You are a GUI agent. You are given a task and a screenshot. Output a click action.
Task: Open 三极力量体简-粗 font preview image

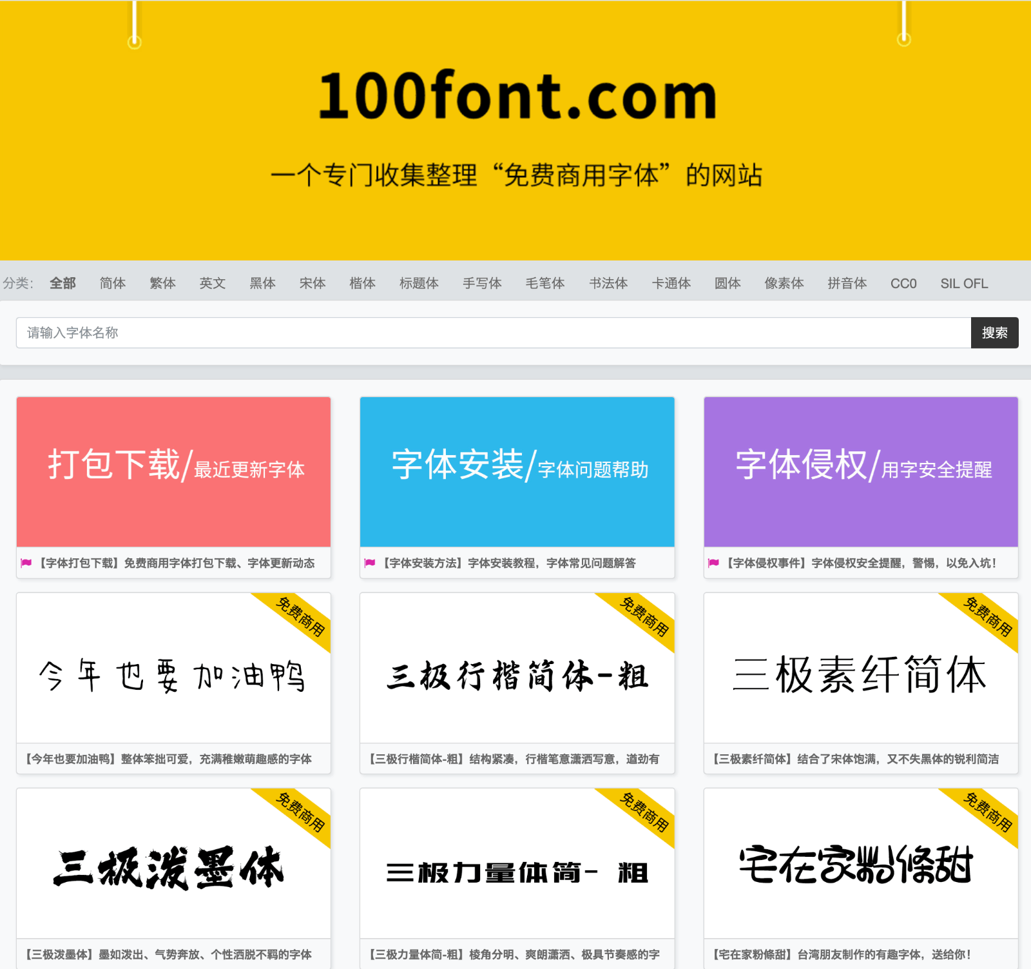tap(517, 863)
